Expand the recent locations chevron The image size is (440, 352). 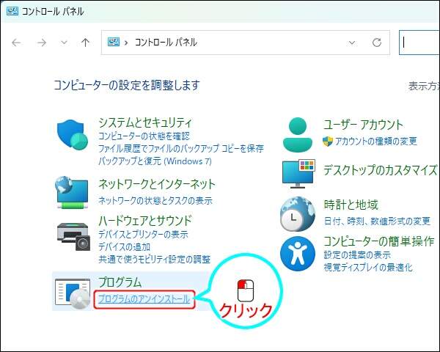point(64,43)
